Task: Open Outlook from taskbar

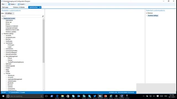Action: tap(79, 96)
